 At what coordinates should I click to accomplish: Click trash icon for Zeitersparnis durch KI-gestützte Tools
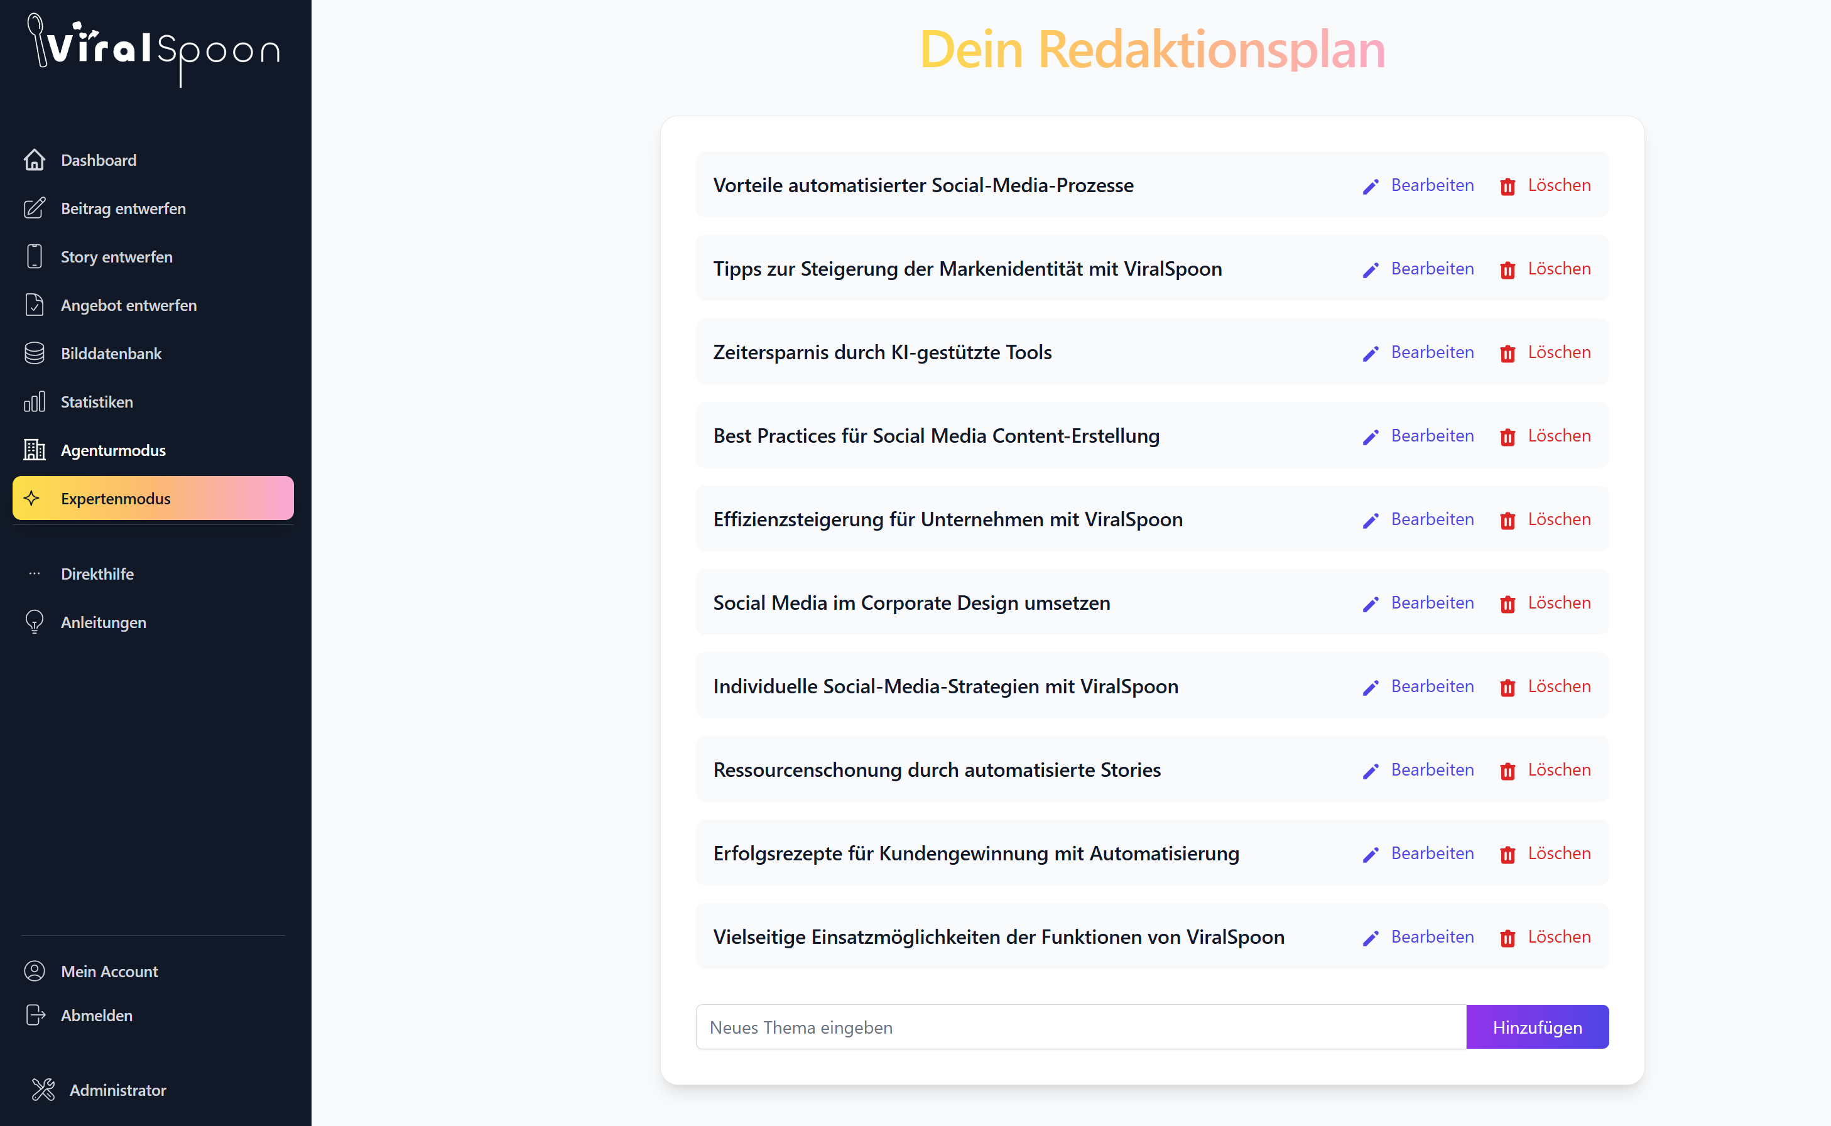(1508, 353)
